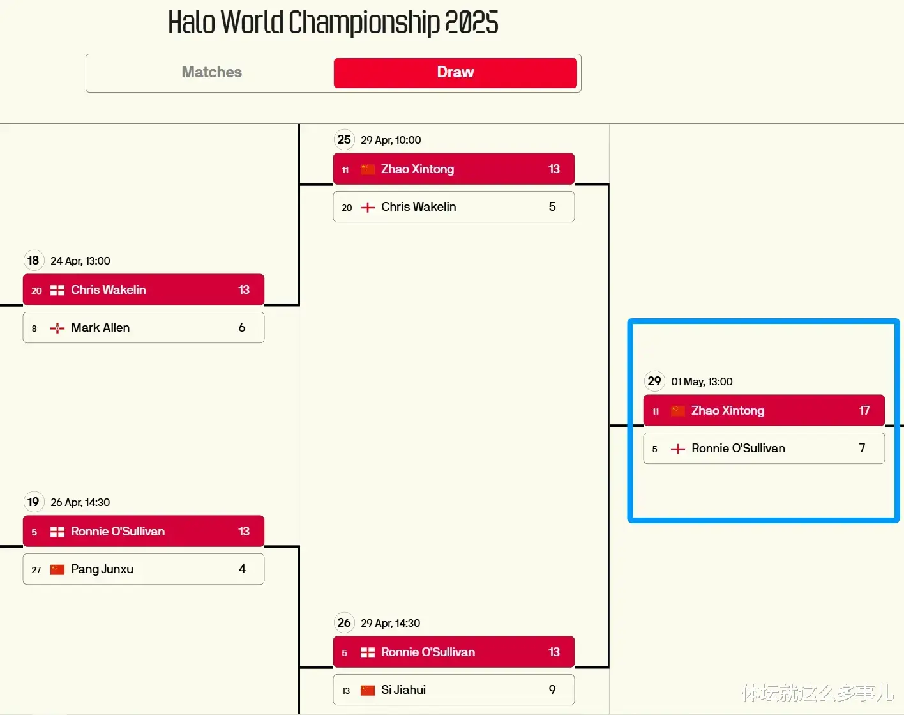
Task: Switch to the Matches tab
Action: tap(211, 72)
